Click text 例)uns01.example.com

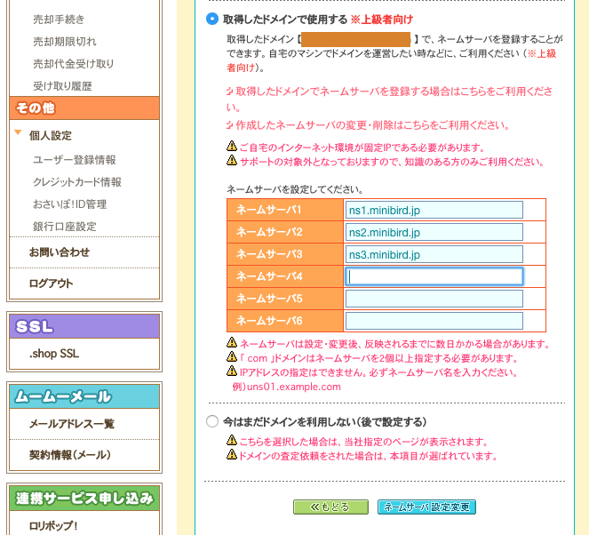pos(287,387)
